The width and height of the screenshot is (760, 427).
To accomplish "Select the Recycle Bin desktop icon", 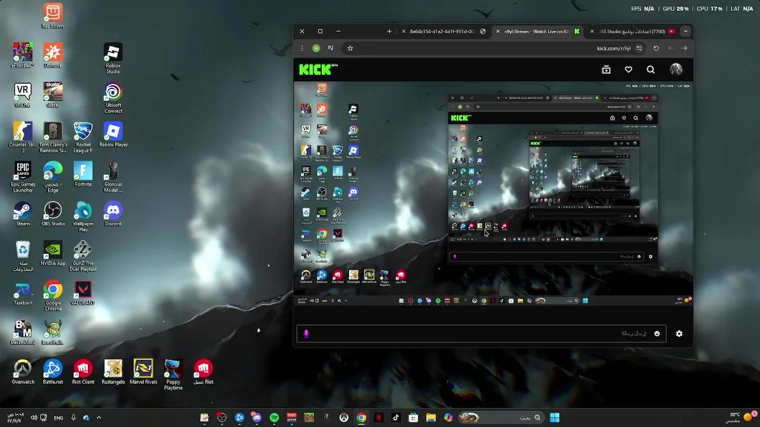I will [x=23, y=257].
